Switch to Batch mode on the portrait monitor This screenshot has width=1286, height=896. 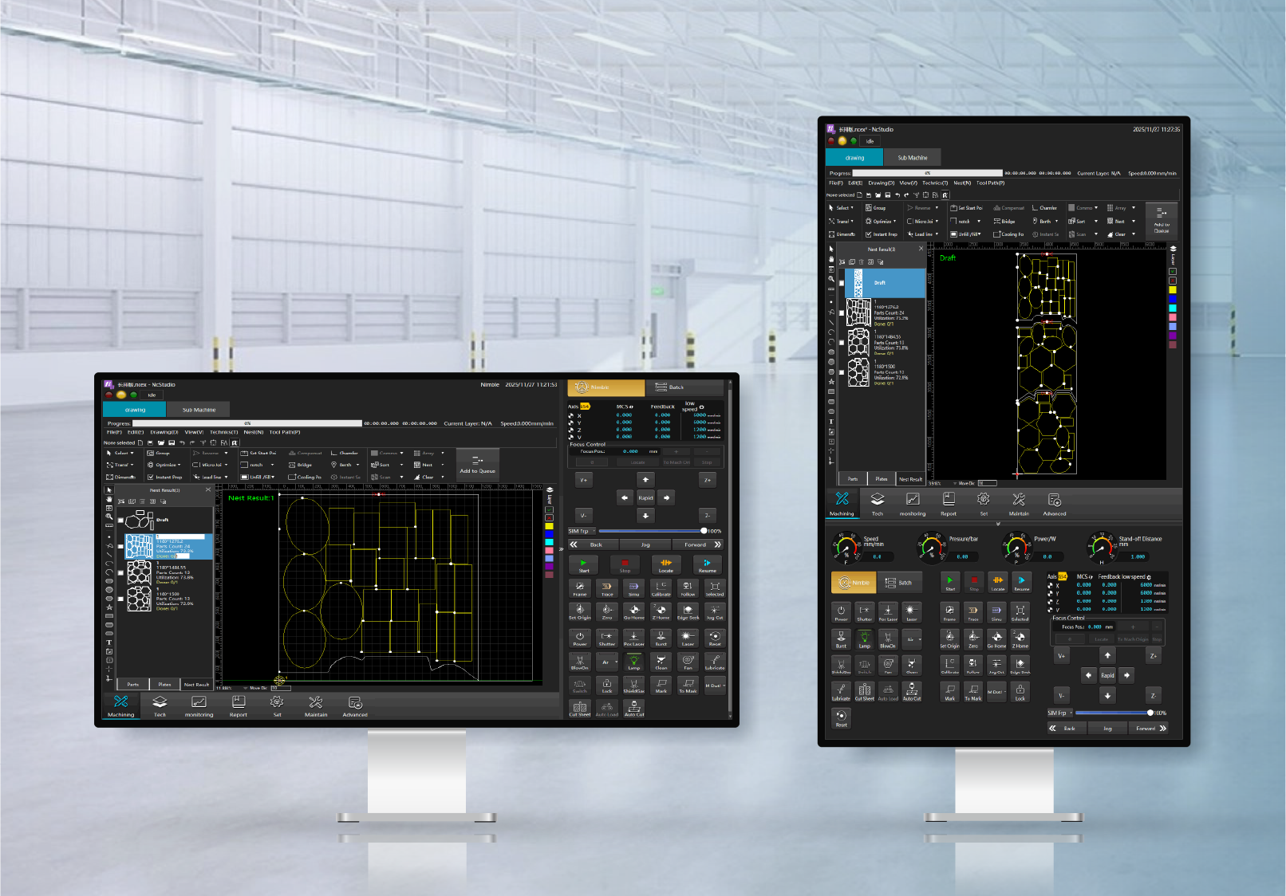click(x=899, y=583)
